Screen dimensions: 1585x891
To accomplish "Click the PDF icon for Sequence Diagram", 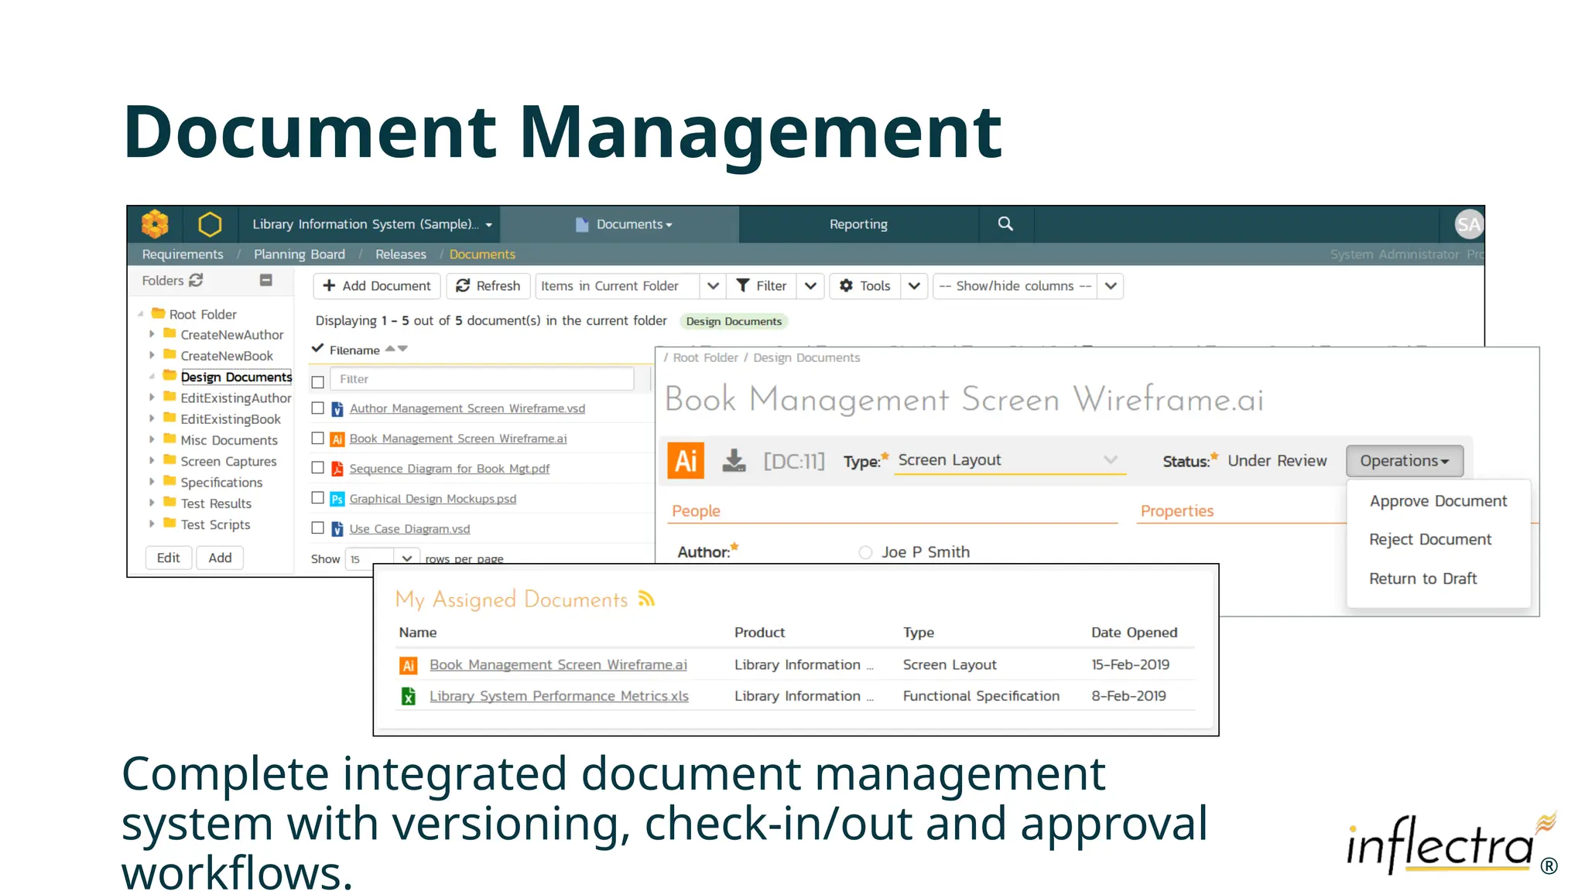I will click(337, 469).
